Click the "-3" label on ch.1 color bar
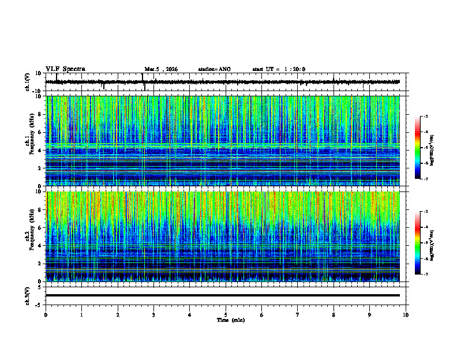457x353 pixels. pos(426,117)
